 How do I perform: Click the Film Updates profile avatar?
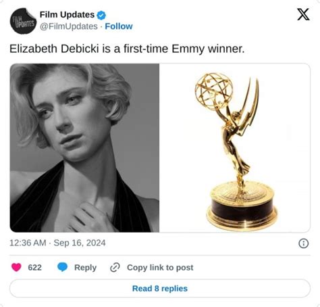pos(23,21)
